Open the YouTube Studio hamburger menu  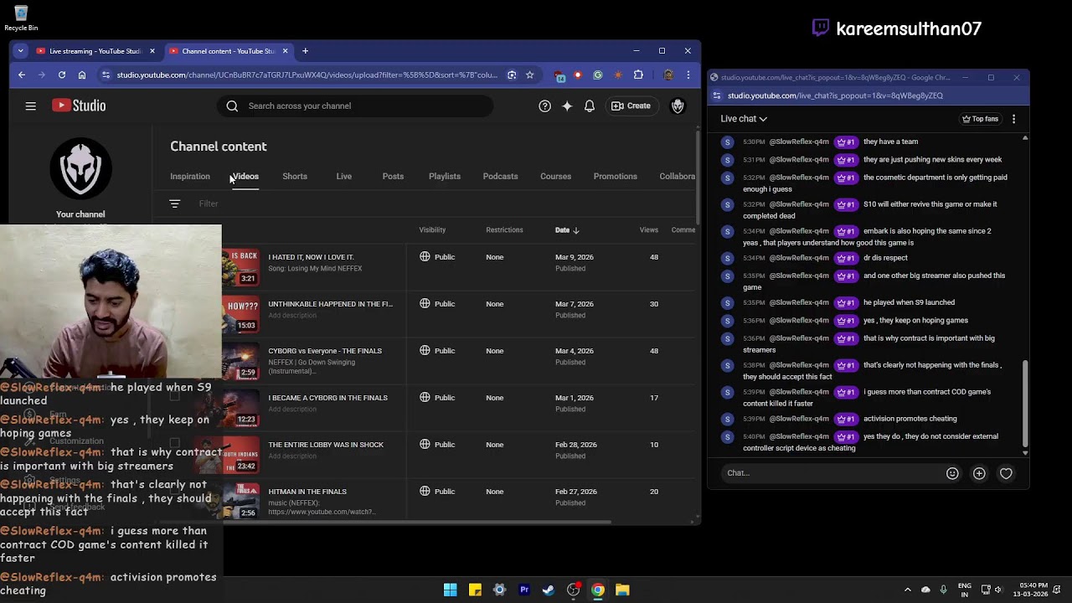coord(31,106)
